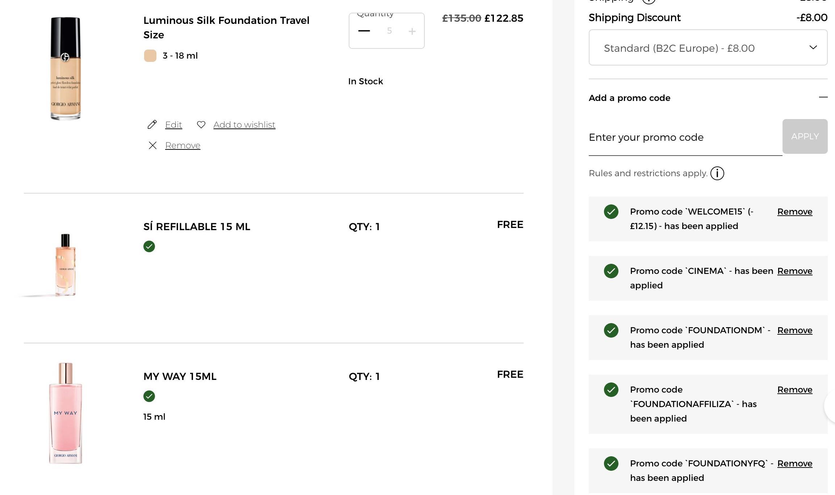Image resolution: width=835 pixels, height=495 pixels.
Task: Click the FREE price for SÍ Refillable
Action: click(510, 225)
